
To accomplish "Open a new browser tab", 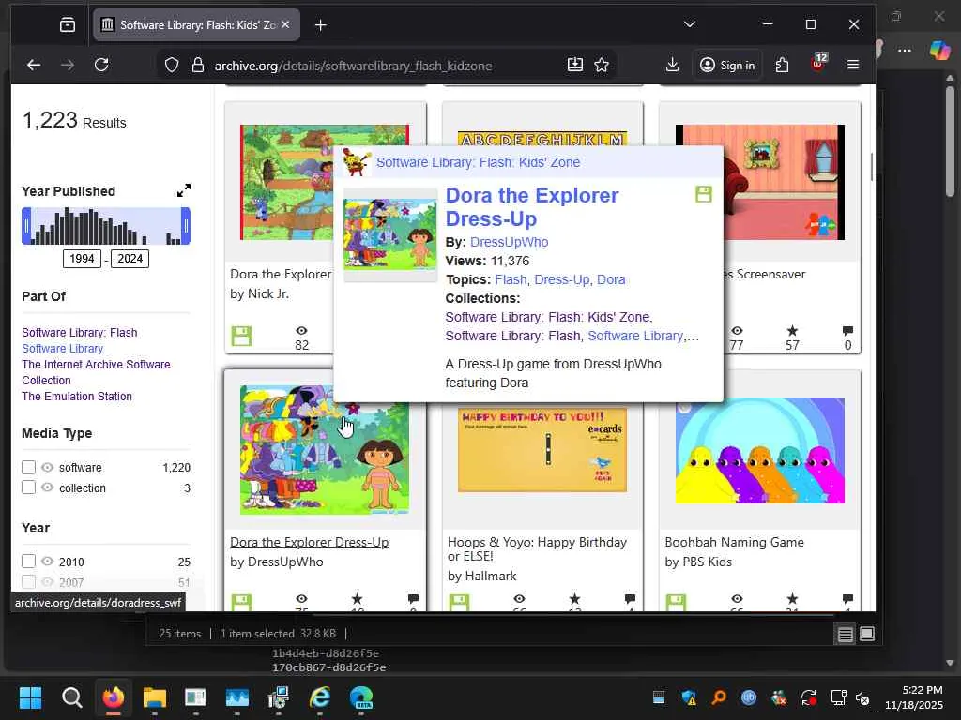I will pyautogui.click(x=321, y=25).
